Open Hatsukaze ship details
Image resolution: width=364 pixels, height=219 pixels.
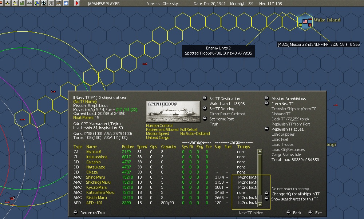tap(96, 167)
